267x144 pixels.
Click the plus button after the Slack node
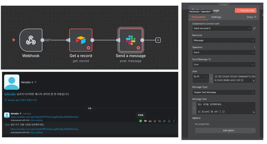(158, 40)
